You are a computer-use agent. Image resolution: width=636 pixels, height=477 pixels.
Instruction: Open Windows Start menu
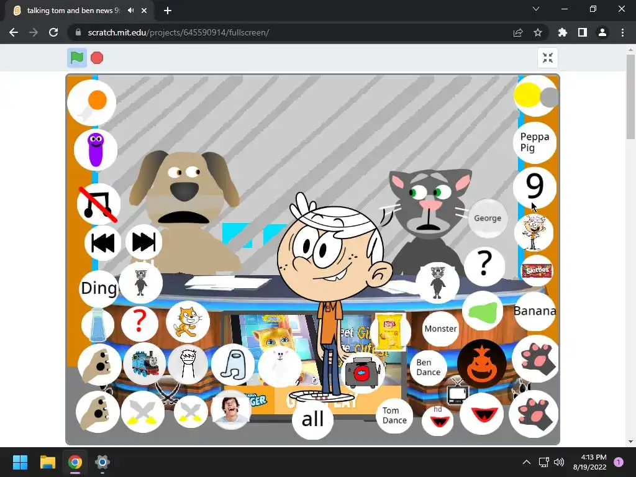point(20,462)
